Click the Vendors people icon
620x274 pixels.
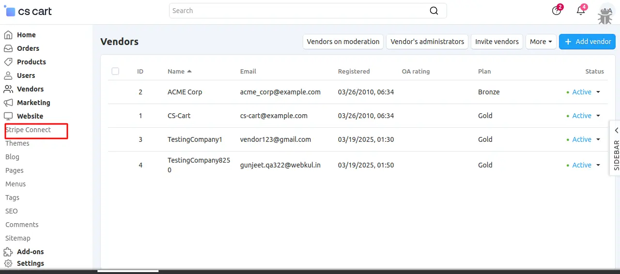point(8,89)
